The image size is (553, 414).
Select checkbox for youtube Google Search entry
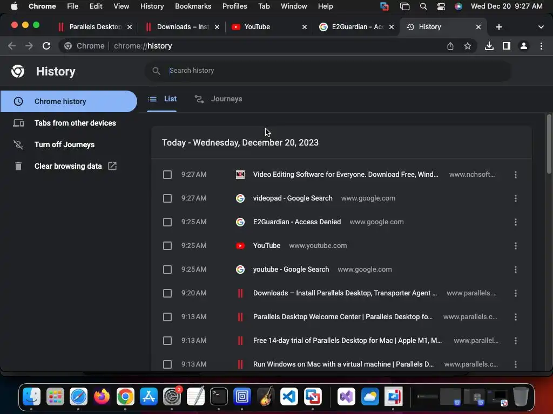167,270
